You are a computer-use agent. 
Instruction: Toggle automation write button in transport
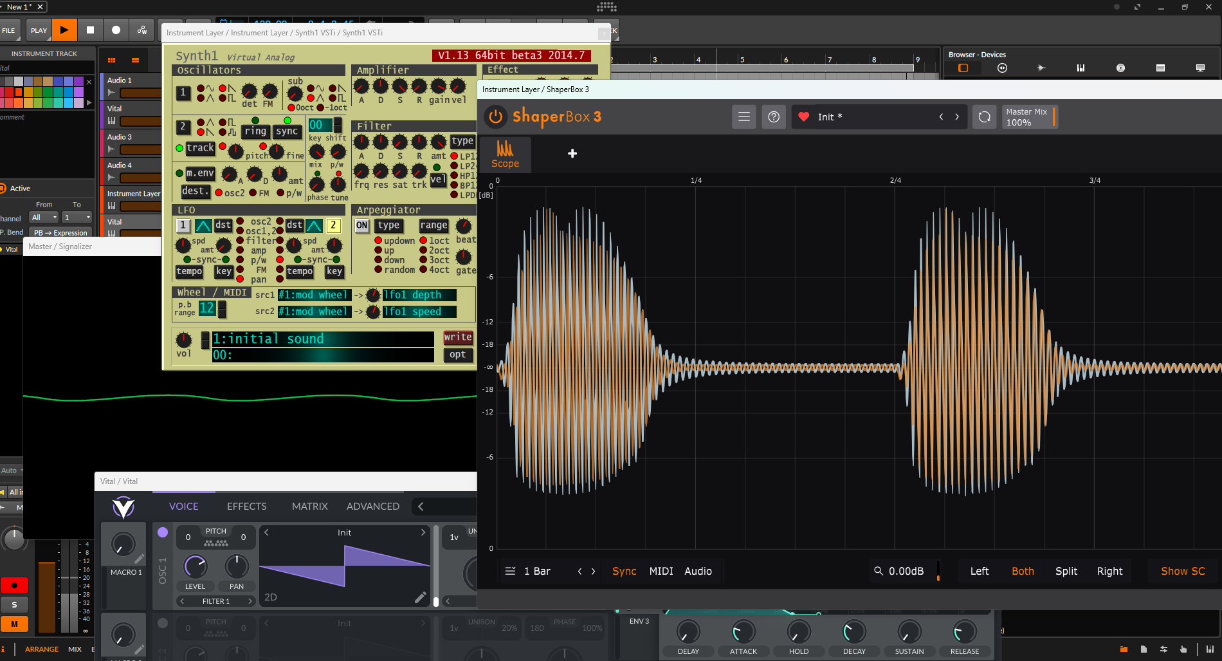(141, 30)
